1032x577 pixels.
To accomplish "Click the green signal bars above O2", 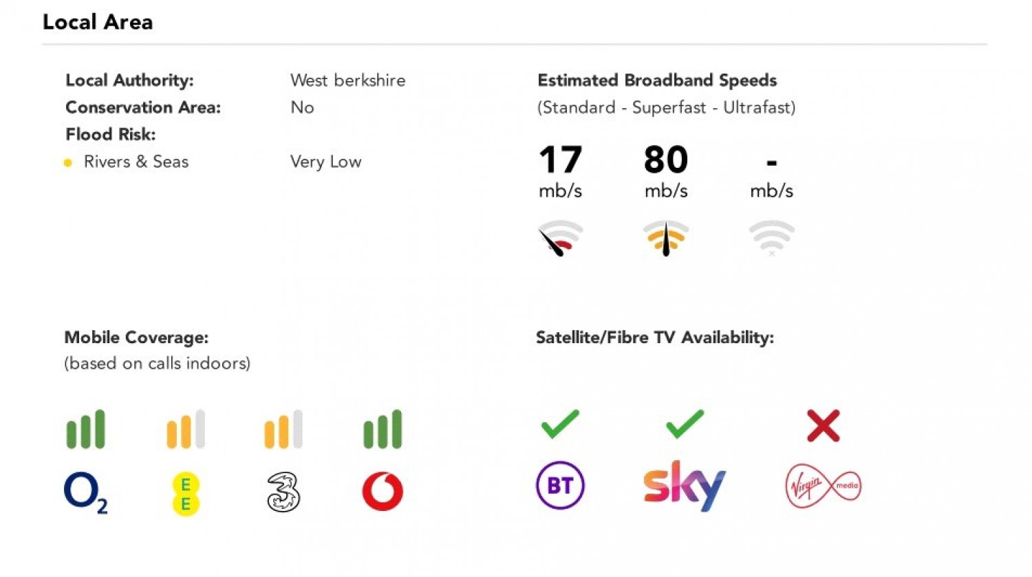I will click(x=85, y=429).
